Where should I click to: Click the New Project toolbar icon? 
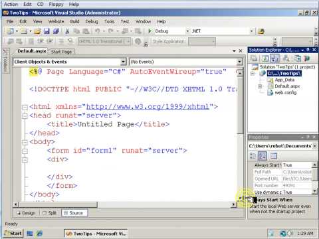point(10,31)
